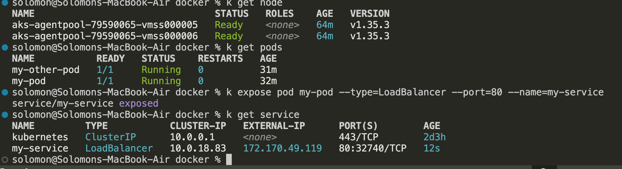This screenshot has width=622, height=169.
Task: Click service name kubernetes
Action: click(40, 137)
